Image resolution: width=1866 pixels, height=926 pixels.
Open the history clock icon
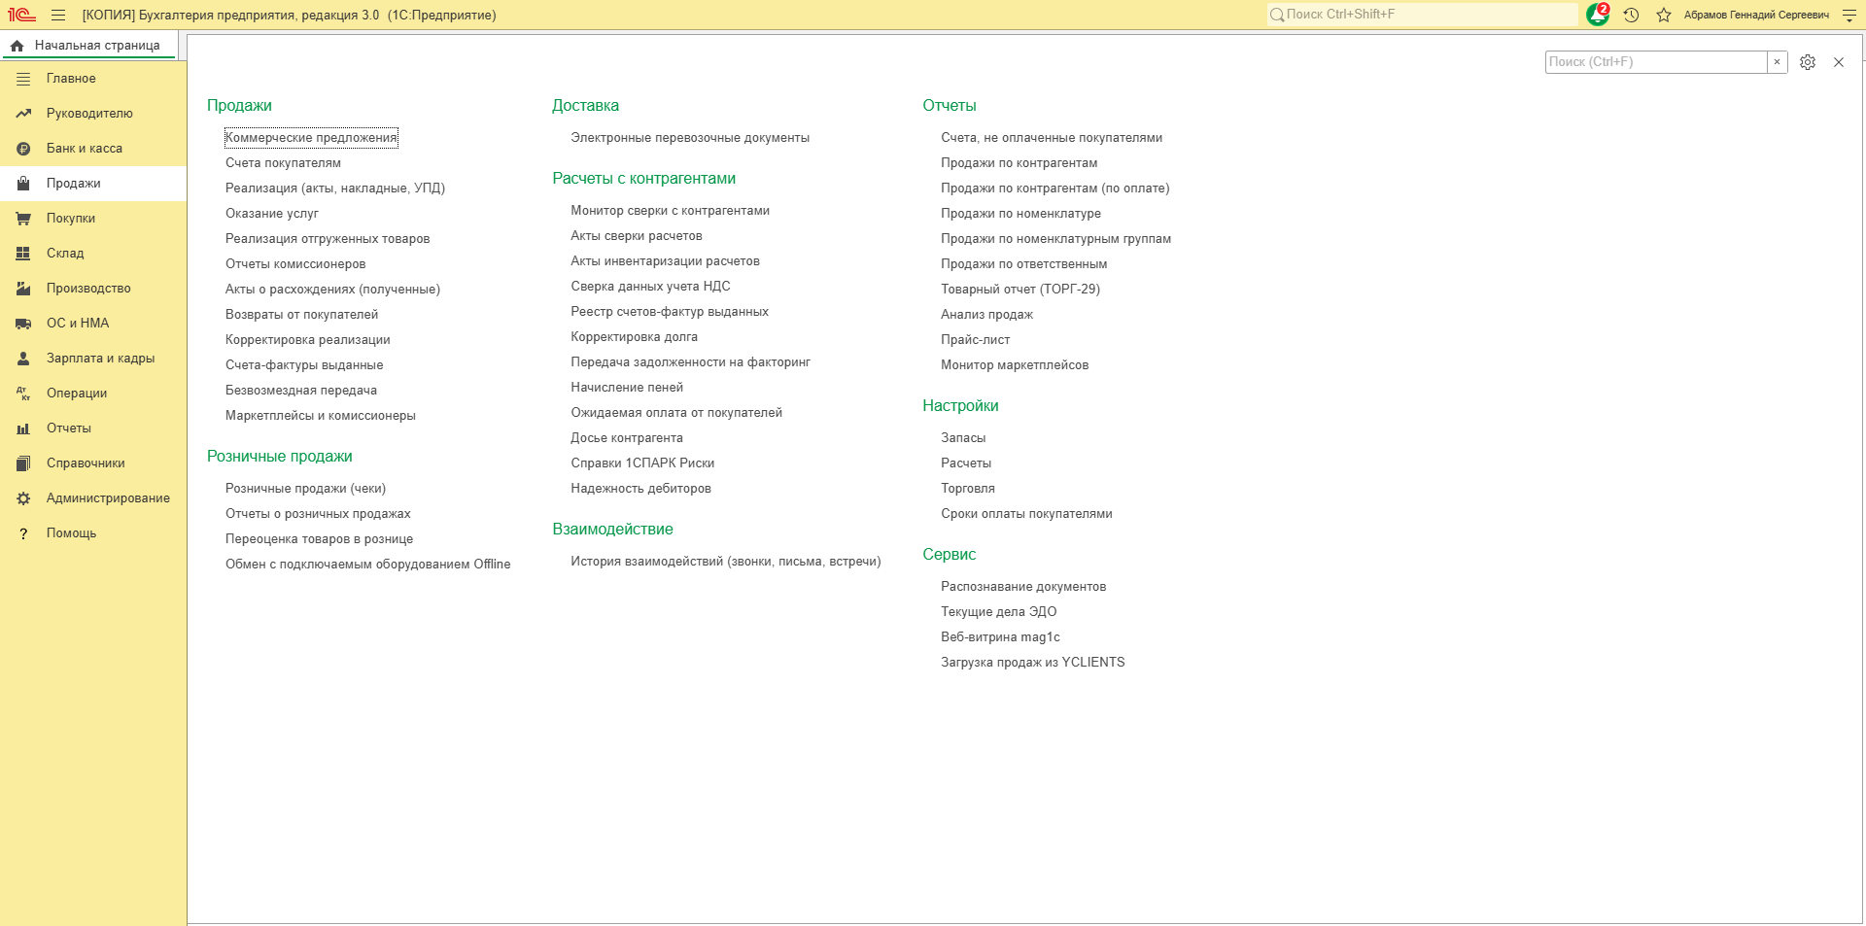(x=1632, y=15)
